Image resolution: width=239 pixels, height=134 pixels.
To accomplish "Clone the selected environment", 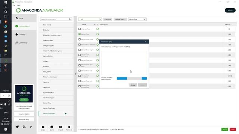I will [x=52, y=128].
